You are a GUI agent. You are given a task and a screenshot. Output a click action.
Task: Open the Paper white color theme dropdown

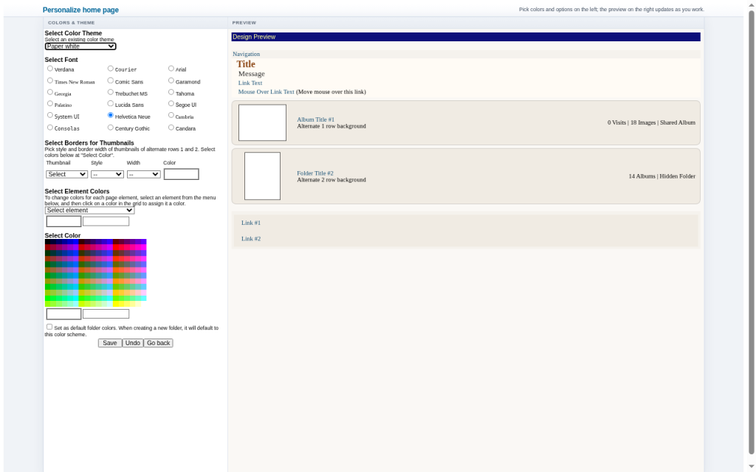80,46
